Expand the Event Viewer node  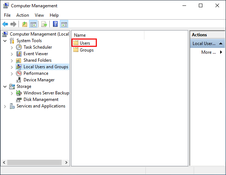[12, 54]
